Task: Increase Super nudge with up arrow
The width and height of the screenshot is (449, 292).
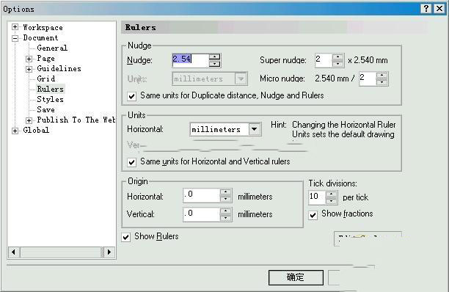Action: click(x=338, y=57)
